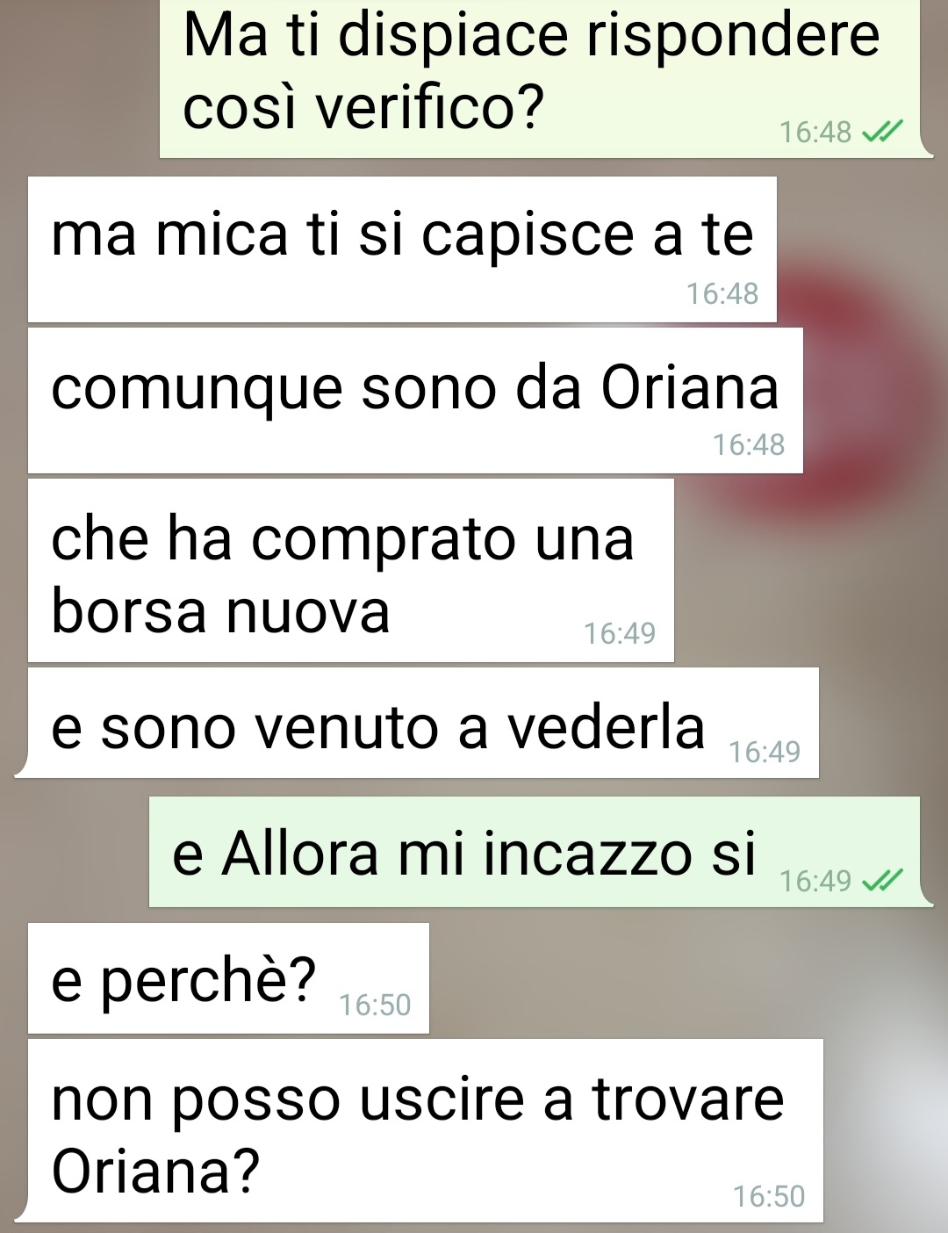Tap the double-check icon on 'così verifico?' message

[882, 132]
